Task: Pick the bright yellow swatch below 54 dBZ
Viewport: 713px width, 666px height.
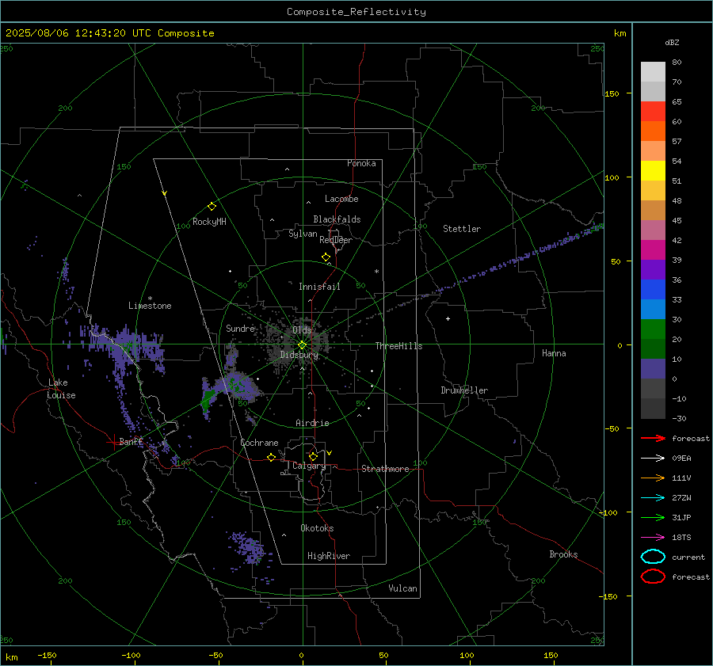Action: pos(653,170)
